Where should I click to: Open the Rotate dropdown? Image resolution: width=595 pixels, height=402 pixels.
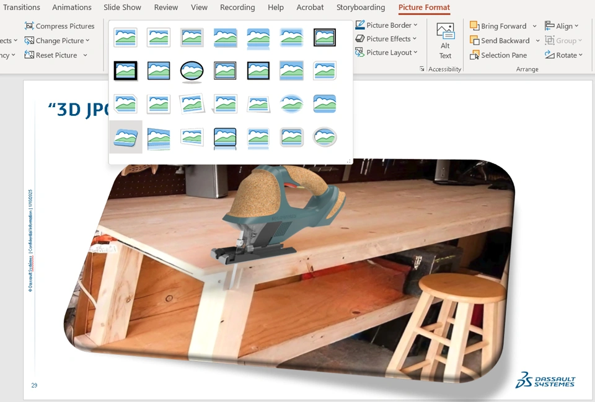point(563,55)
